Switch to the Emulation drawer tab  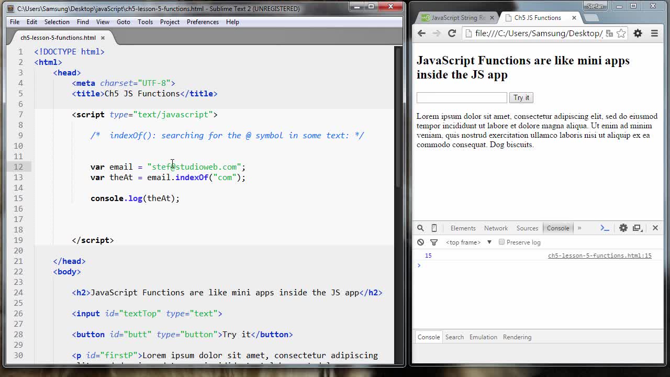pyautogui.click(x=483, y=337)
